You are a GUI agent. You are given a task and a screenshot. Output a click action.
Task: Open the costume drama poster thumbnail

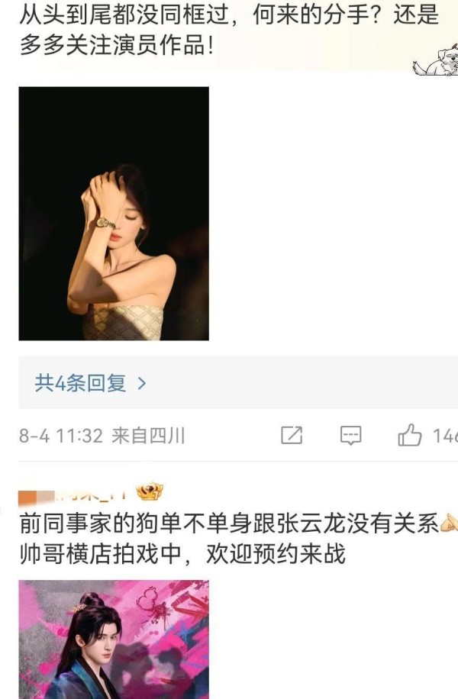click(x=114, y=639)
